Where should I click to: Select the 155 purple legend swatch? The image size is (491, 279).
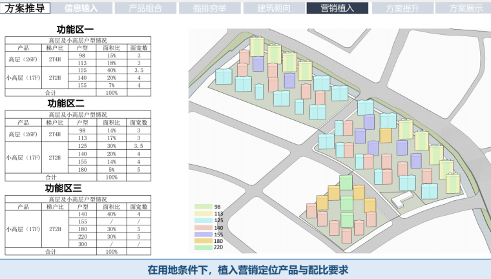click(203, 234)
